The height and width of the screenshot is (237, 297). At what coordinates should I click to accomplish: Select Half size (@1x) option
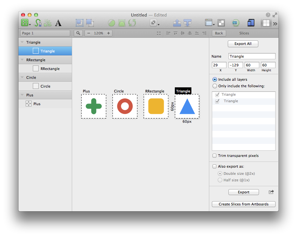pos(220,180)
